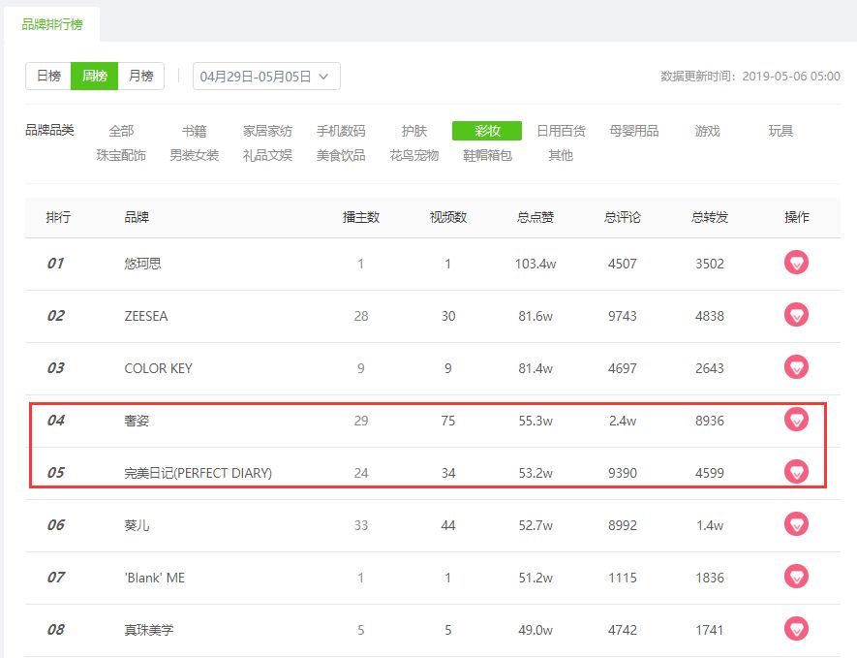Filter brand category by 书籍

coord(194,131)
